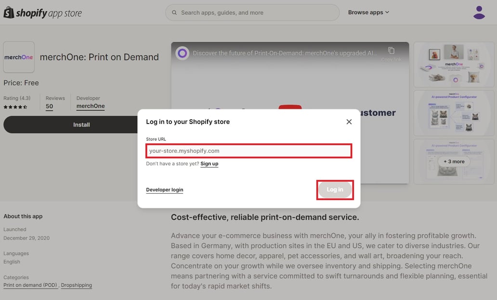Close the Shopify login dialog

point(349,122)
